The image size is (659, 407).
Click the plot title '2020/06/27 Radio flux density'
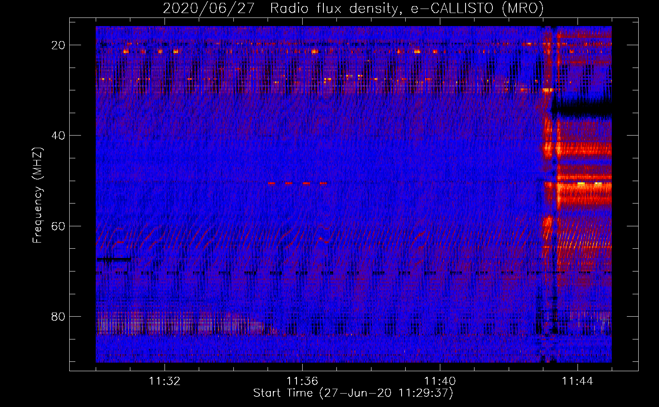pos(353,8)
